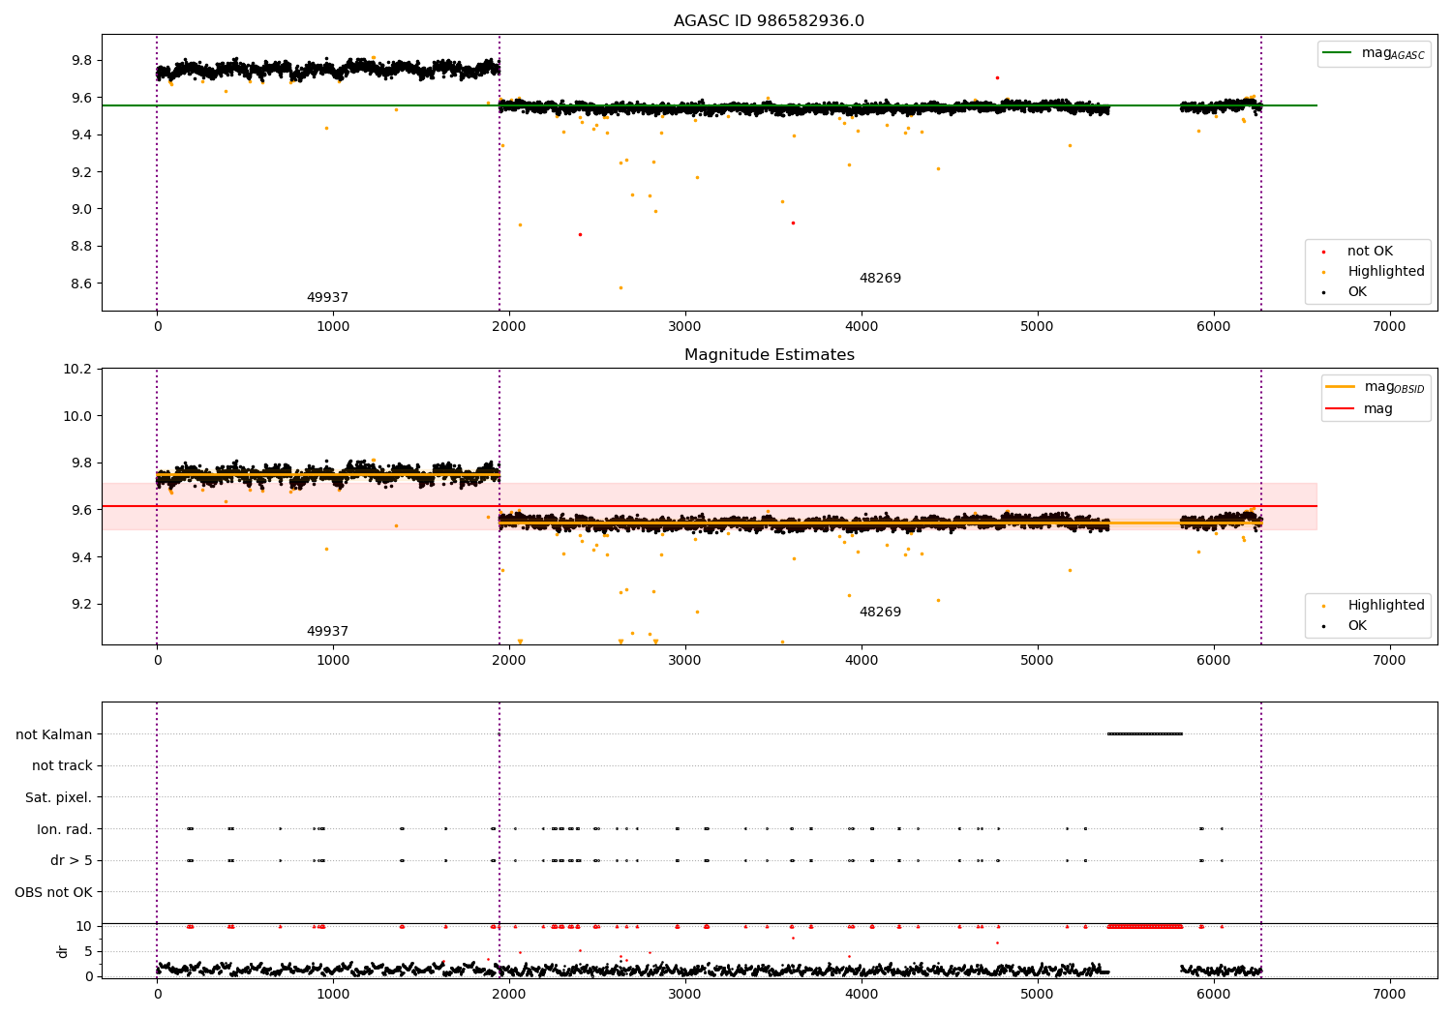
Task: Click the orange line sample in the mag OBSID legend
Action: pos(1341,387)
